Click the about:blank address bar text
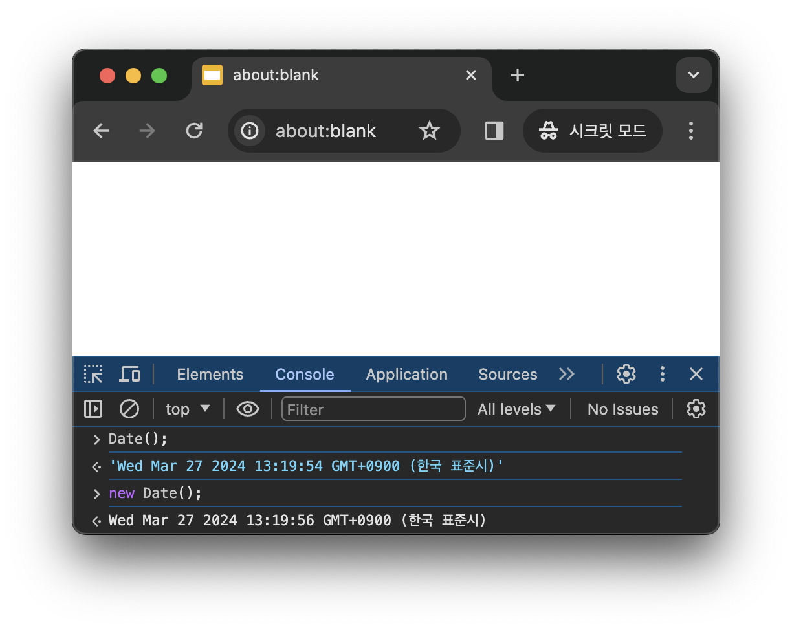792x630 pixels. [x=325, y=131]
